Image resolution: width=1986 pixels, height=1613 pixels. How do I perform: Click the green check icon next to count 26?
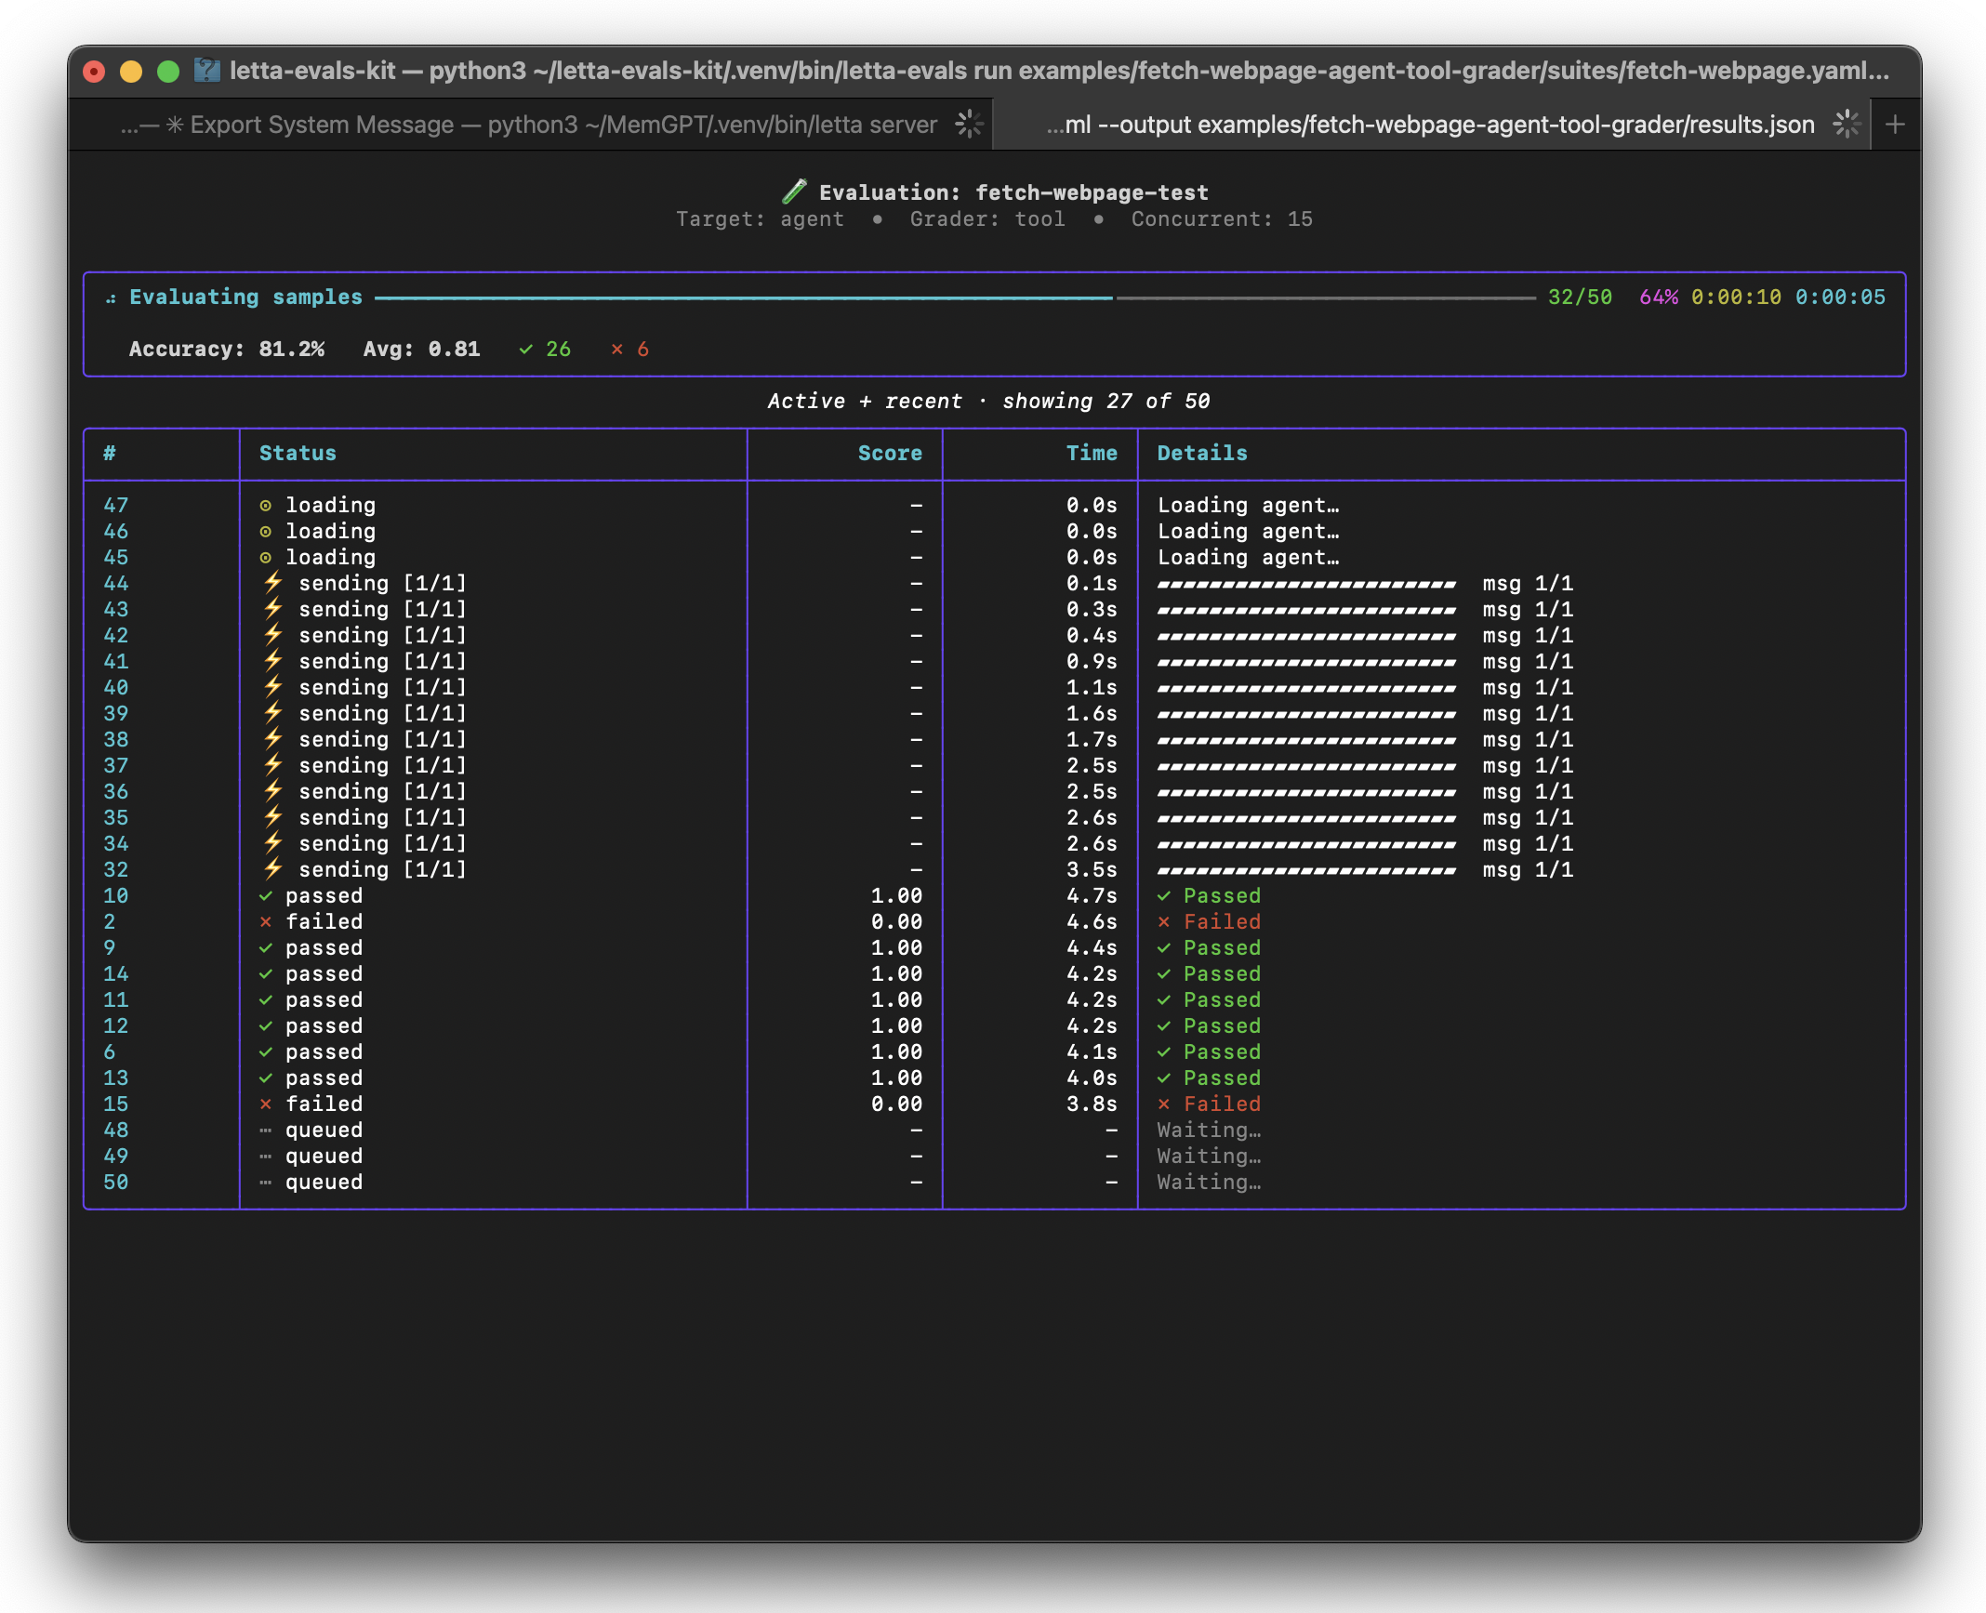coord(525,350)
